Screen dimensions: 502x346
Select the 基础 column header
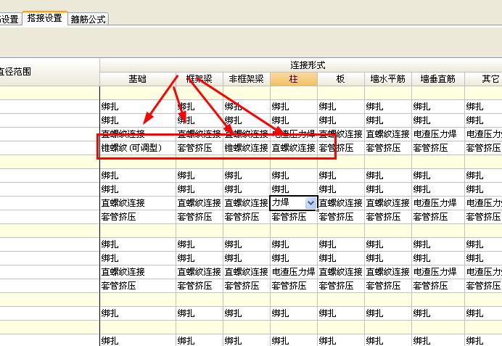pos(138,79)
